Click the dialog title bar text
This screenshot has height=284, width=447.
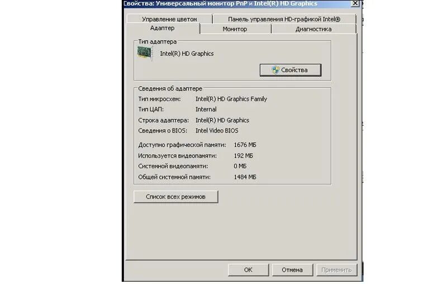click(x=220, y=3)
